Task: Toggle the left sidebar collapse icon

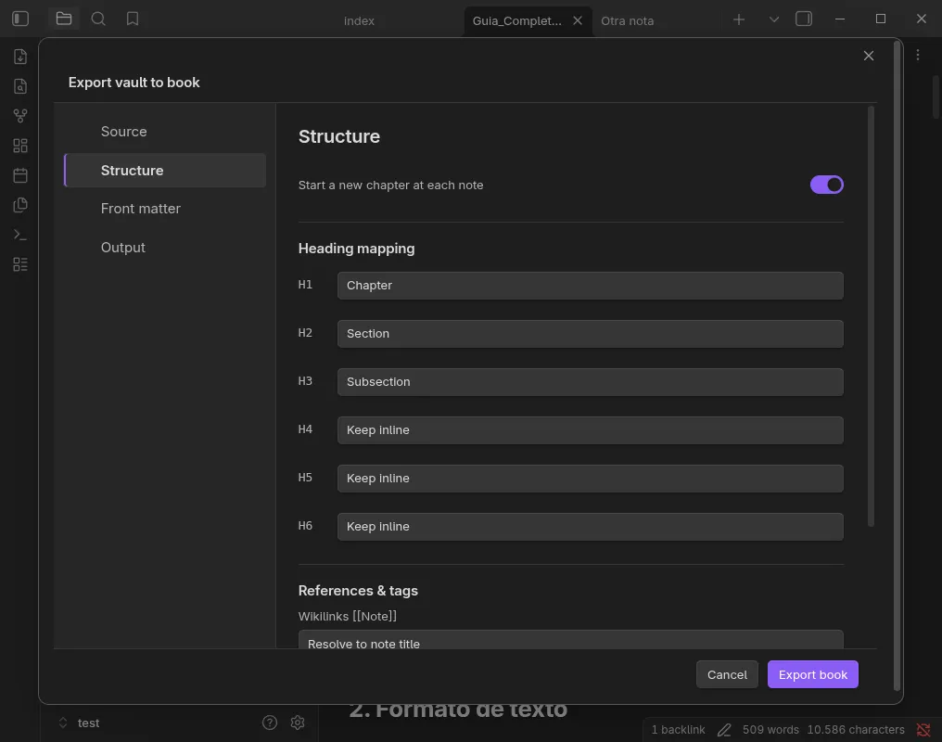Action: pos(20,19)
